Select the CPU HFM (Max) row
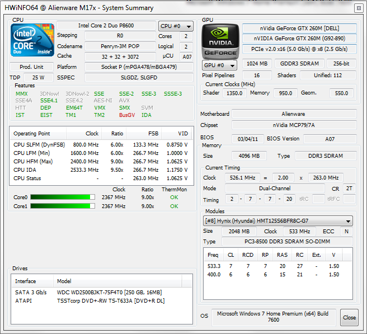The height and width of the screenshot is (334, 367). point(101,162)
